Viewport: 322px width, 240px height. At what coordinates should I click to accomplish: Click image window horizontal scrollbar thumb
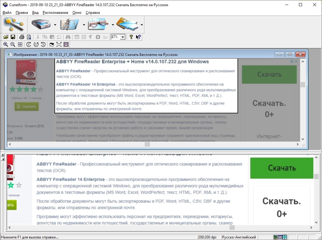point(147,144)
